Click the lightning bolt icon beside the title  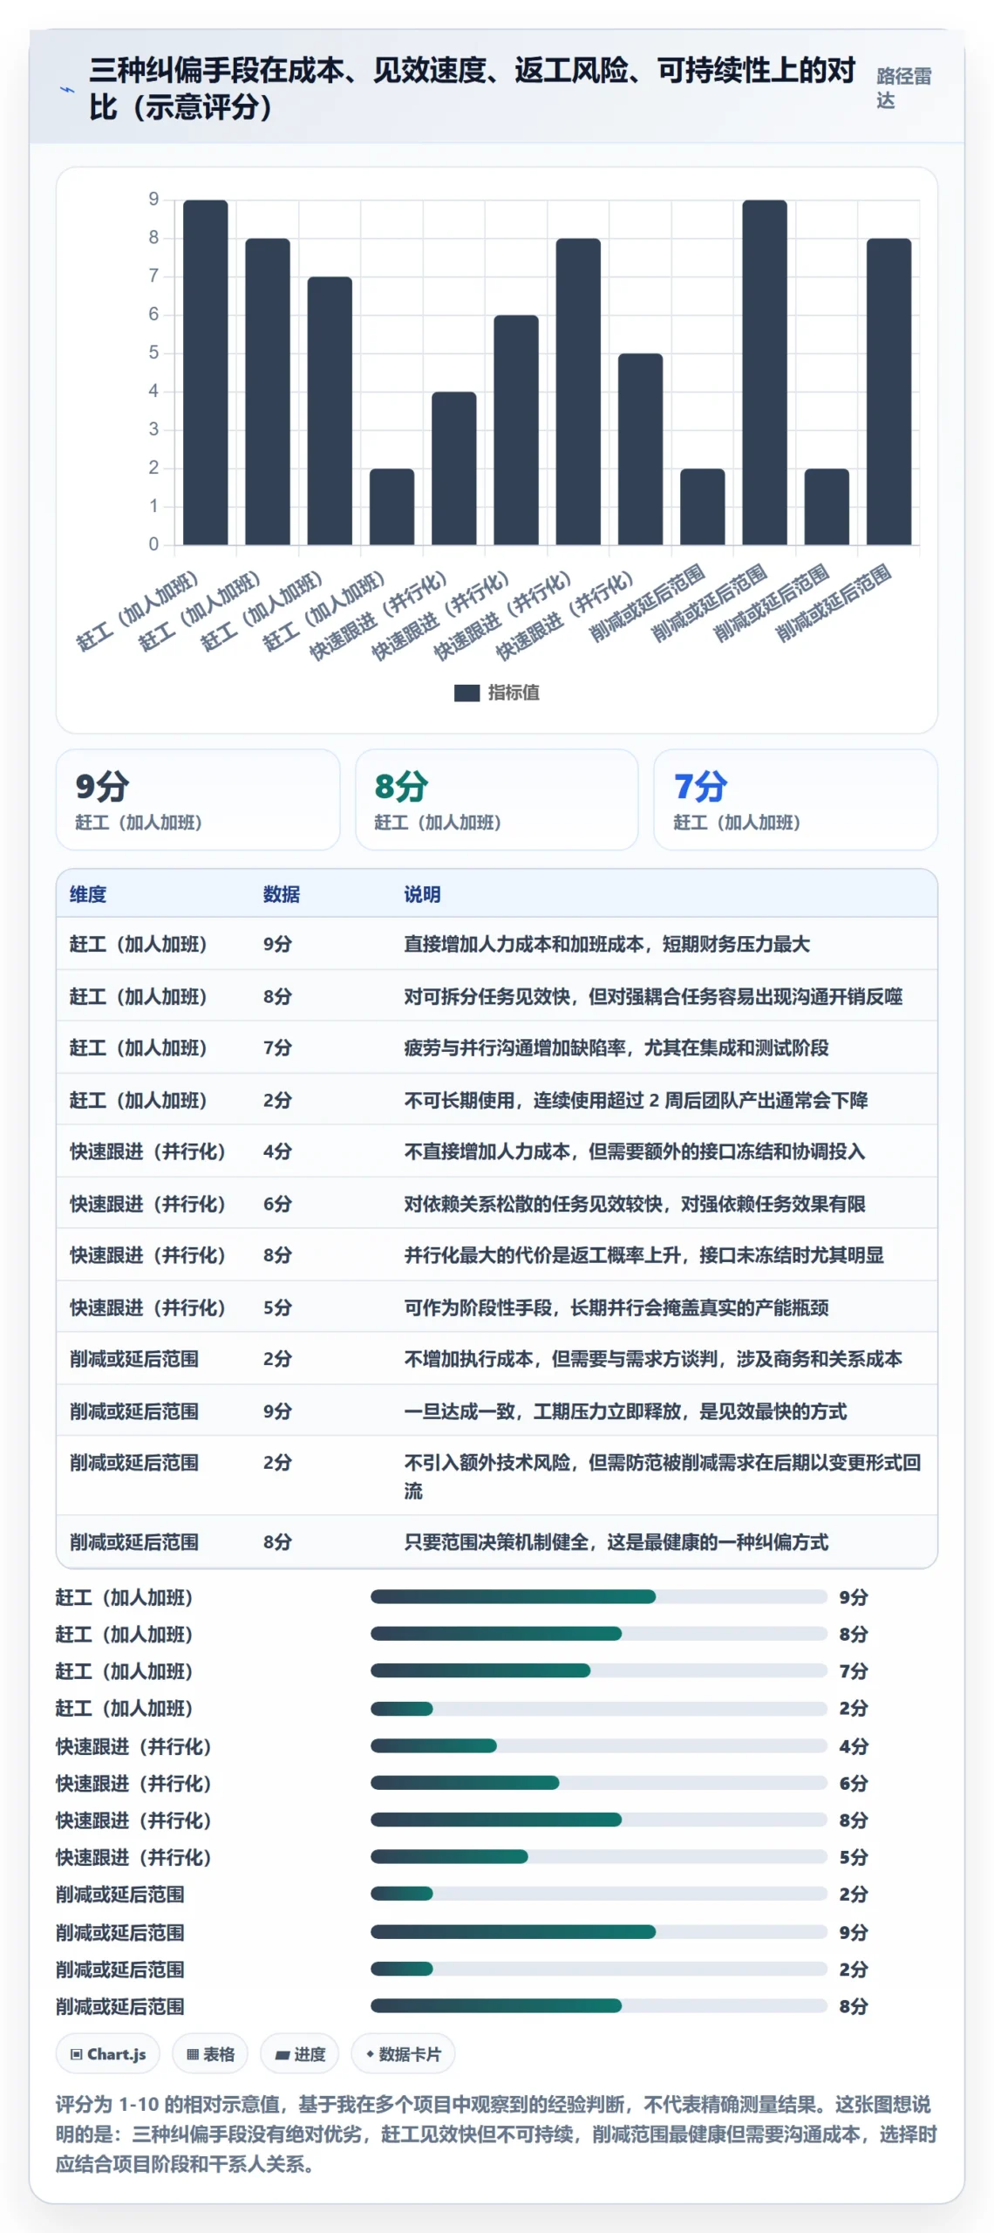coord(66,89)
